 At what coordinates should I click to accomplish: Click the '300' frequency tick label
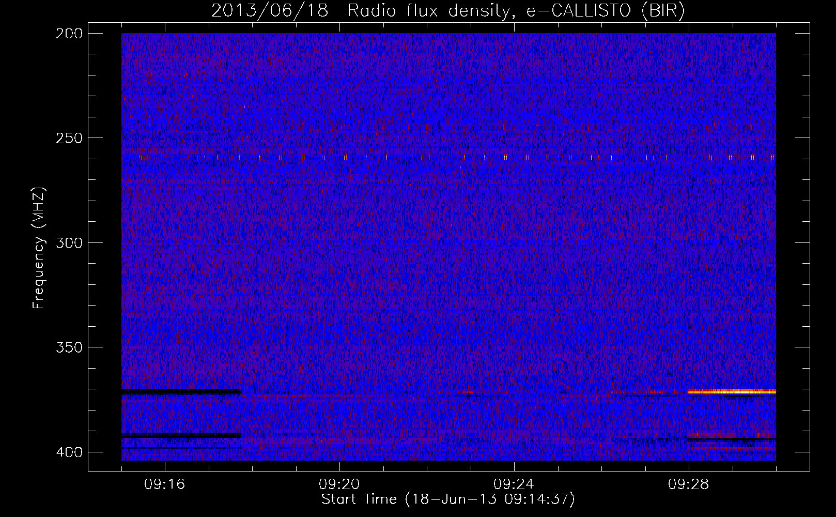click(x=69, y=242)
